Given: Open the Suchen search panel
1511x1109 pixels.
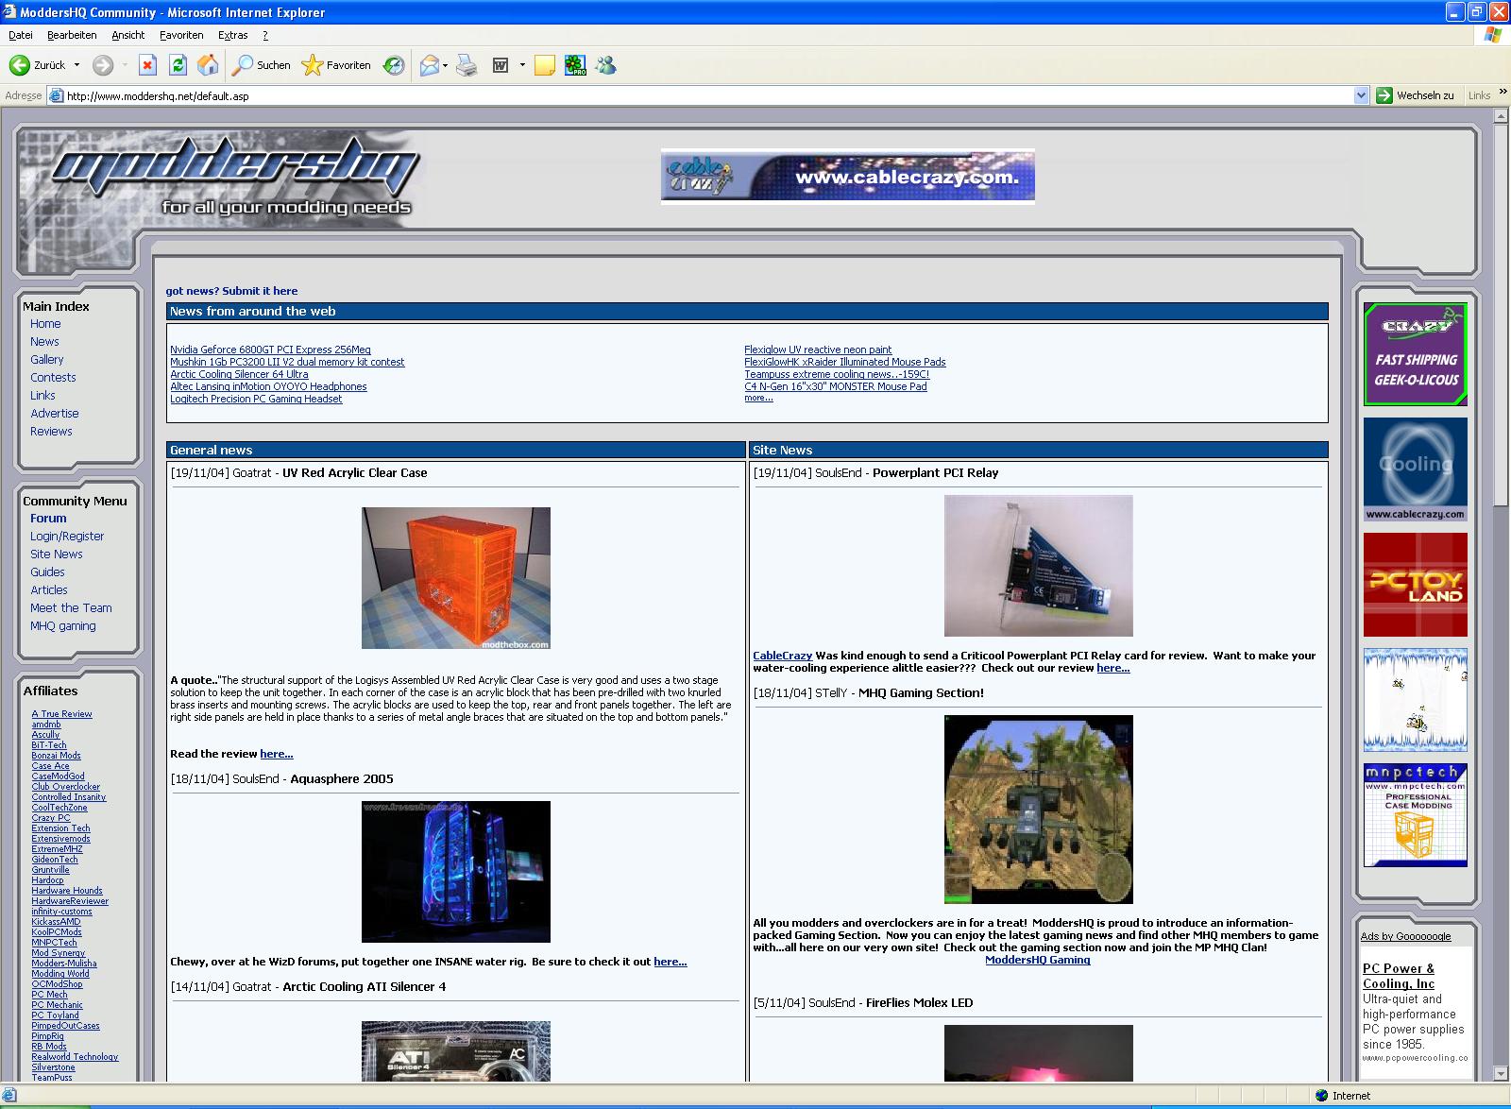Looking at the screenshot, I should coord(262,65).
